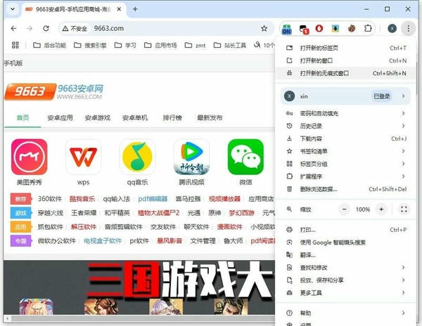Click the 手机版 link

pyautogui.click(x=13, y=63)
